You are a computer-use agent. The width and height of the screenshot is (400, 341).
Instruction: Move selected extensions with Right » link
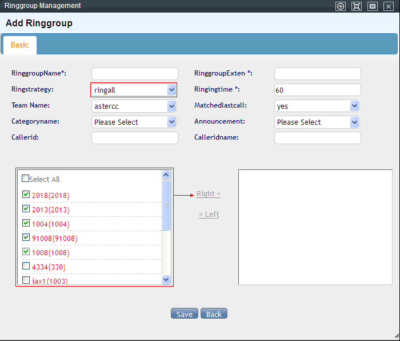208,194
